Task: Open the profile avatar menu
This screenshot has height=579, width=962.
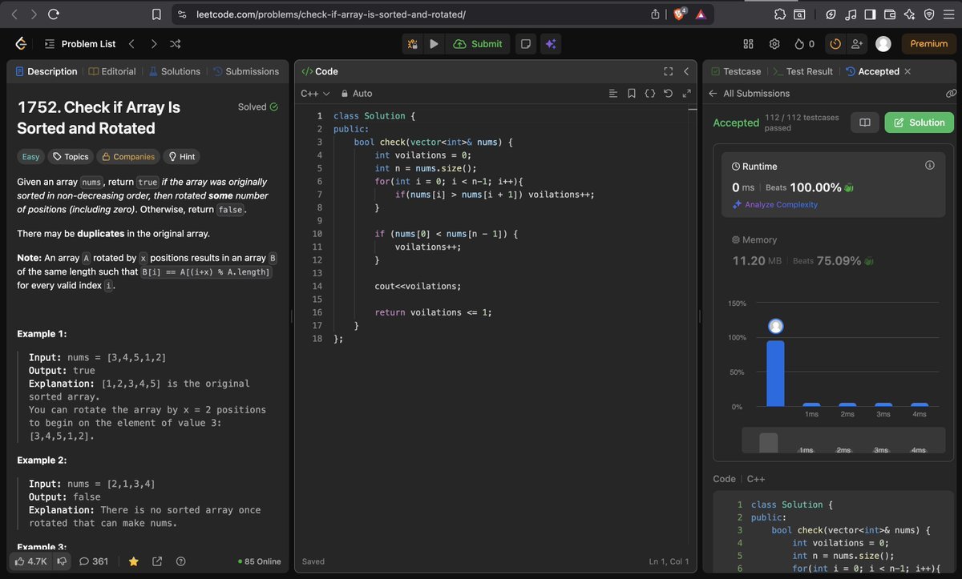Action: (883, 44)
